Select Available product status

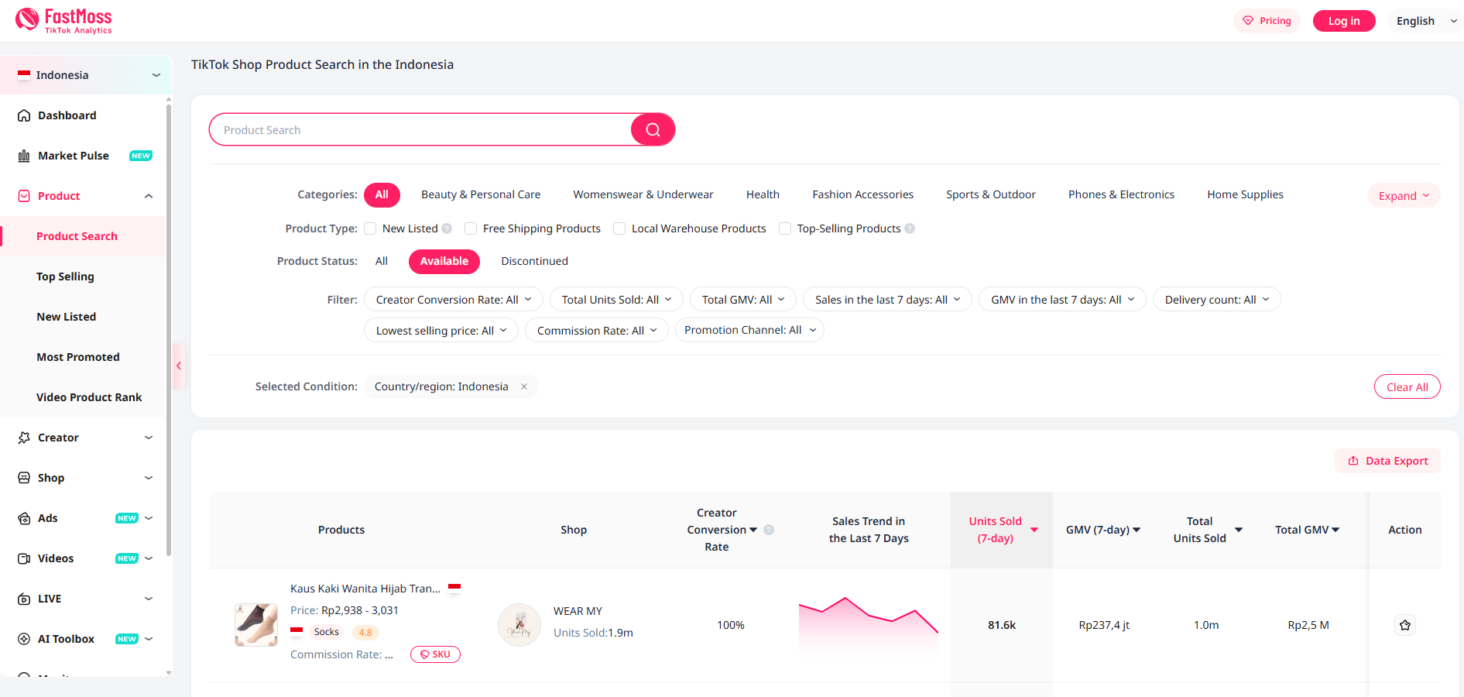[x=444, y=261]
